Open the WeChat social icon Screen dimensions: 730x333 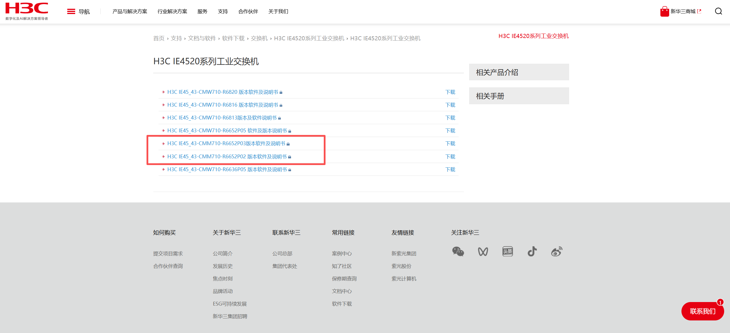[x=458, y=252]
